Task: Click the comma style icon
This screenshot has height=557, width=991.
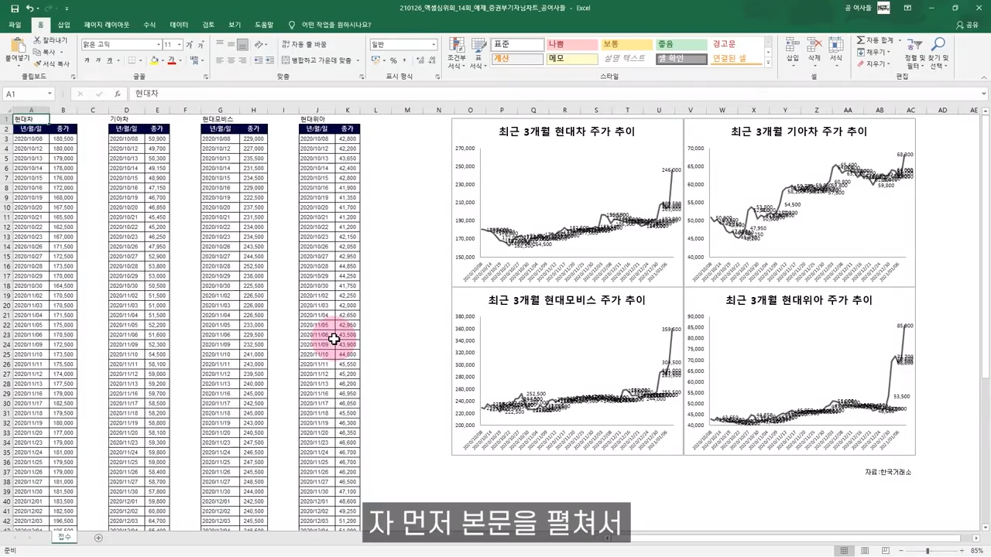Action: 405,60
